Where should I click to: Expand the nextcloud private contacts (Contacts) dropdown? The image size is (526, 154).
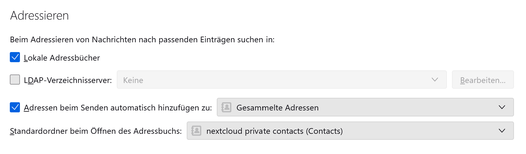[350, 131]
